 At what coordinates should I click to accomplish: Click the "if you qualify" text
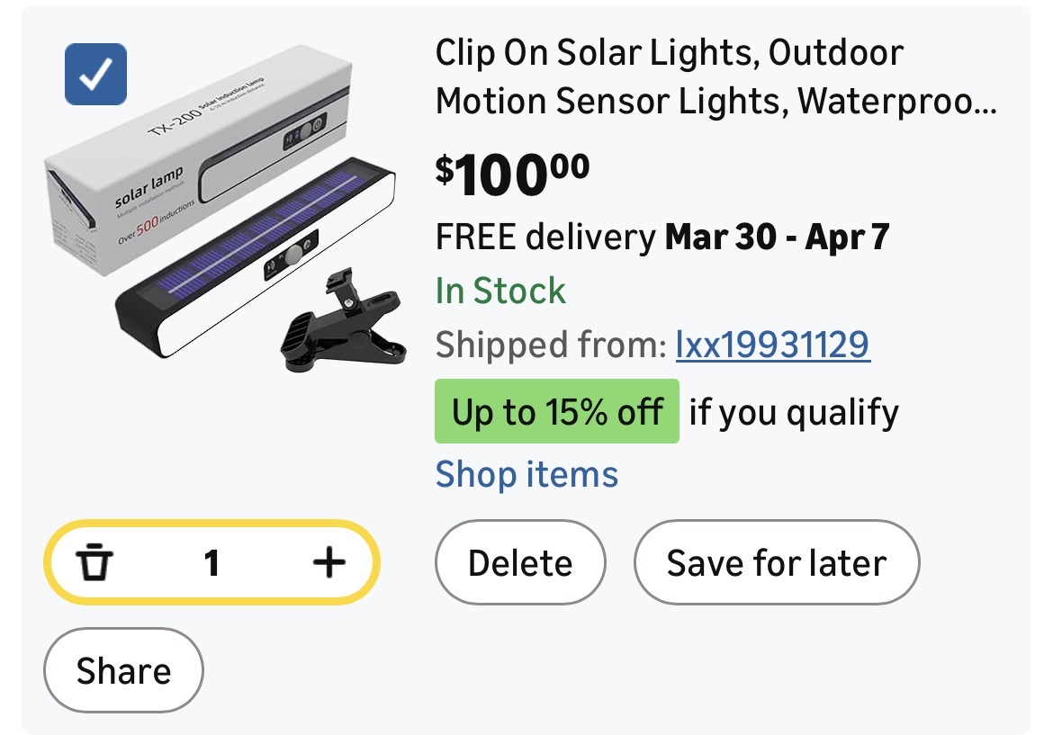793,412
